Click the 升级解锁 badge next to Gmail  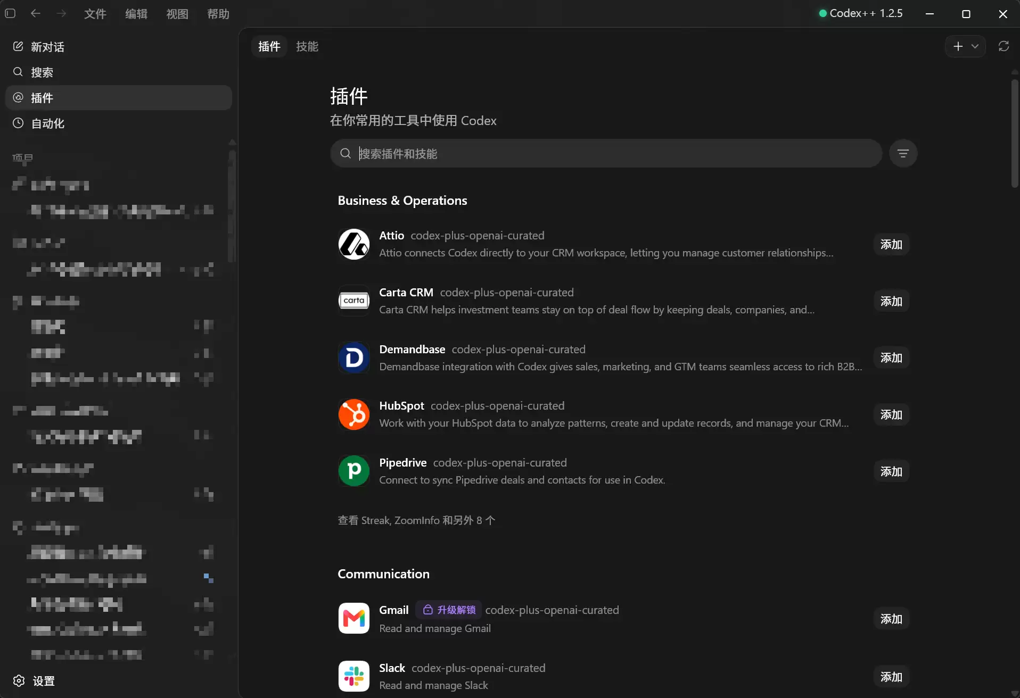tap(449, 610)
